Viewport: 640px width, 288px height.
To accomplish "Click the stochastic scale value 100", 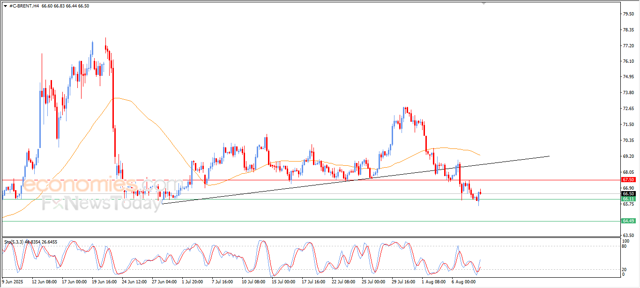I will 625,240.
